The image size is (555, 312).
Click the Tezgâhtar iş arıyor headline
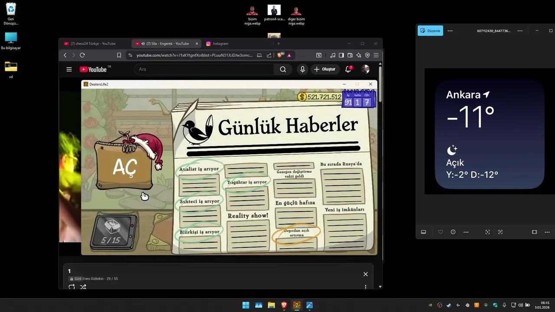pyautogui.click(x=247, y=182)
